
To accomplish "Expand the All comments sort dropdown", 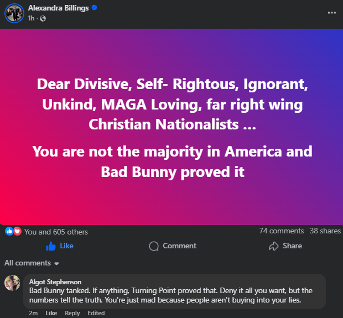I will (x=32, y=263).
